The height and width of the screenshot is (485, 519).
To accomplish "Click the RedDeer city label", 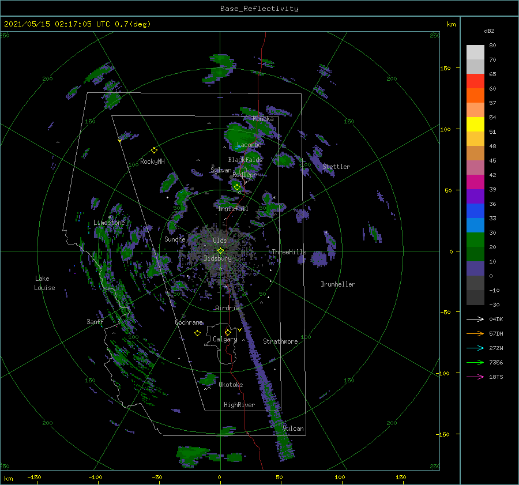I will pos(245,175).
